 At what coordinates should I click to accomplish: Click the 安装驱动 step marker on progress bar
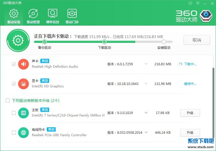pyautogui.click(x=164, y=42)
